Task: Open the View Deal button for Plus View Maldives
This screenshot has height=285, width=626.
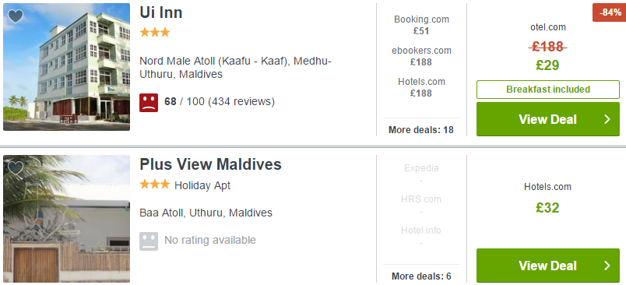Action: coord(548,266)
